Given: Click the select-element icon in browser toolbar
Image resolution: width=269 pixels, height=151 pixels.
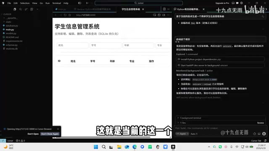Looking at the screenshot, I should 154,15.
